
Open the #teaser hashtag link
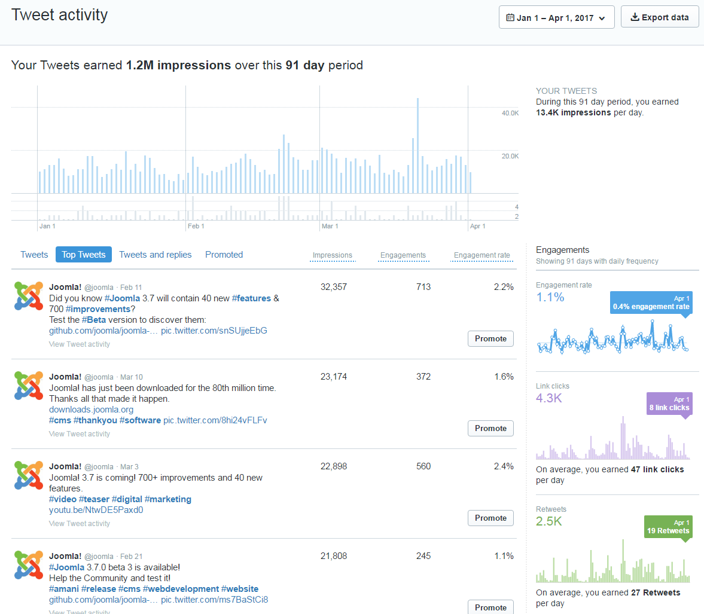click(x=95, y=499)
